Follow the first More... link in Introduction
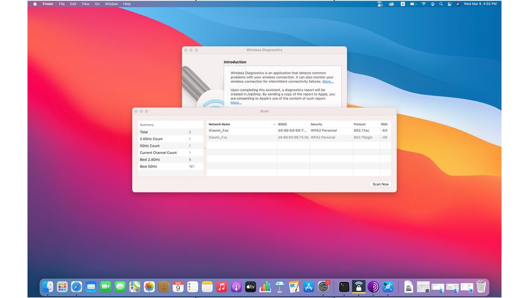This screenshot has width=529, height=298. [328, 82]
